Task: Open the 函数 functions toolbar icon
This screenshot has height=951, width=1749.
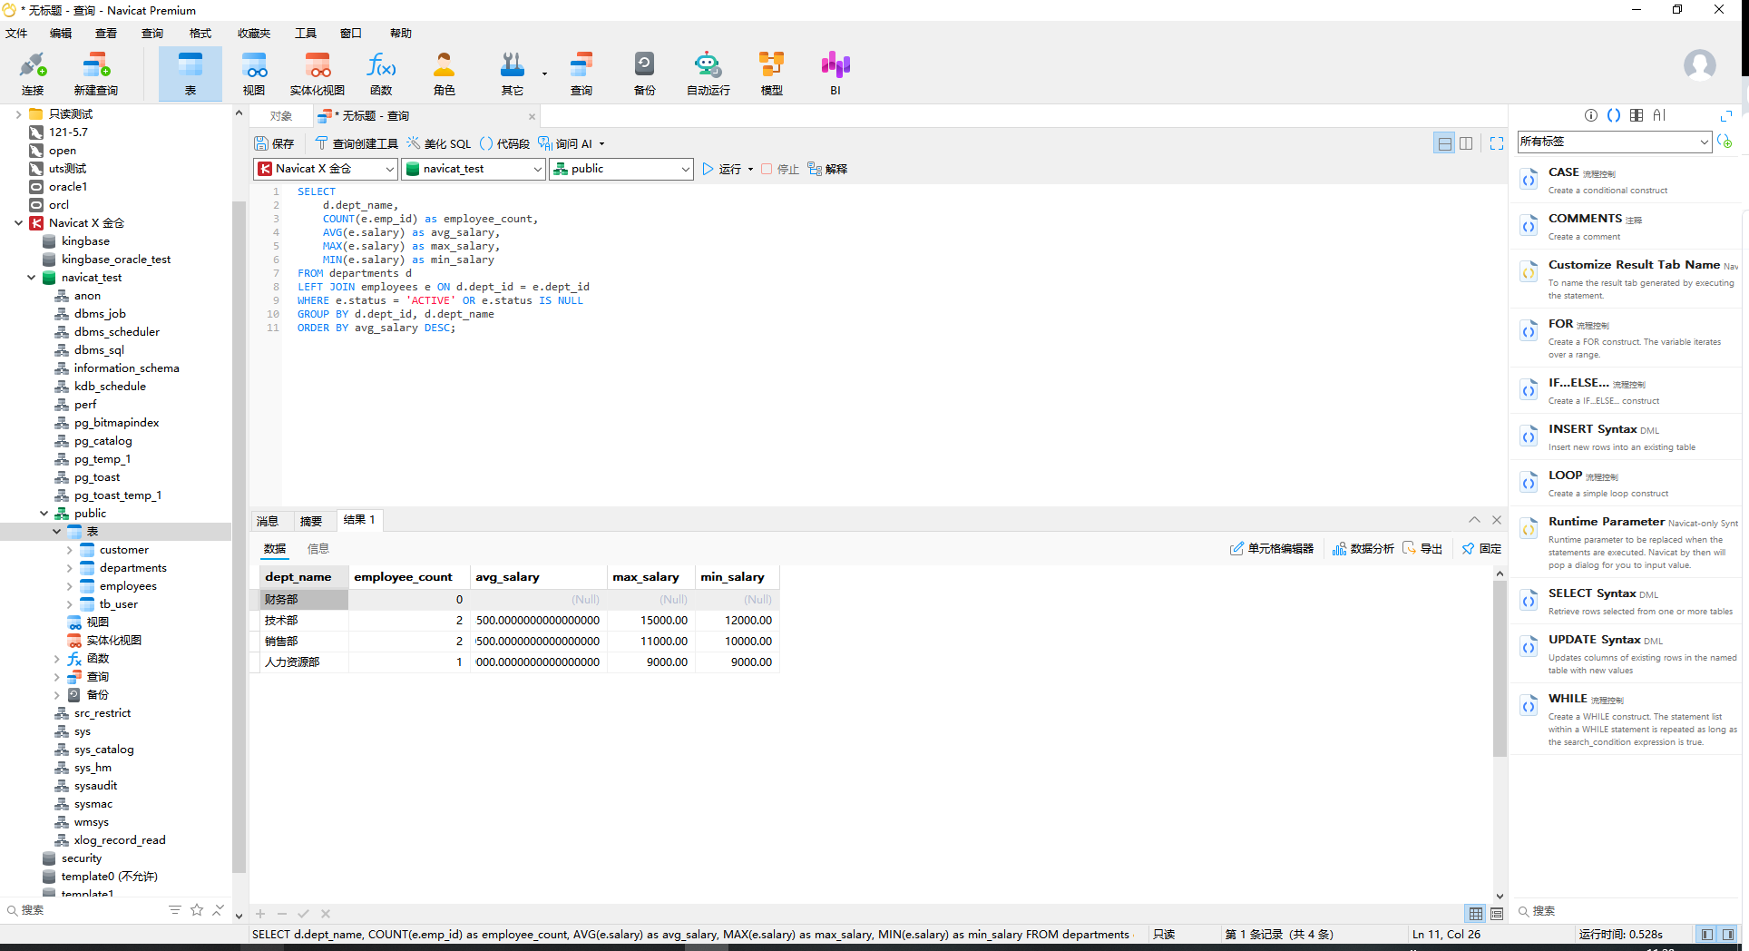Action: pyautogui.click(x=381, y=74)
